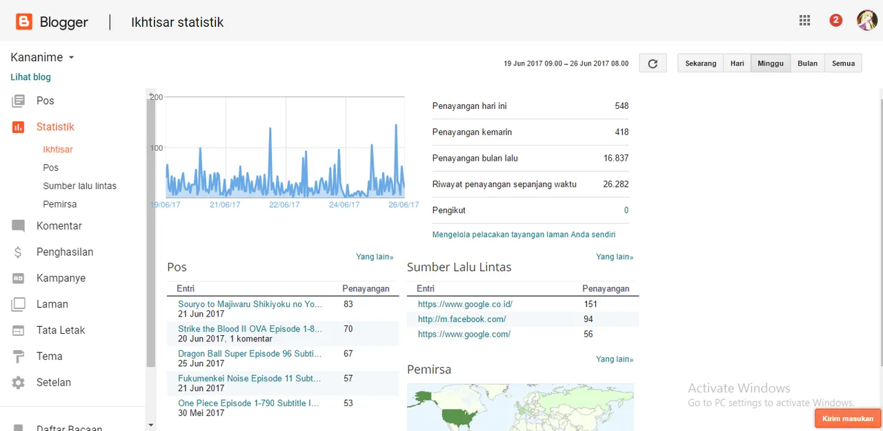Click the Tata Letak layout icon
Viewport: 883px width, 431px height.
19,330
